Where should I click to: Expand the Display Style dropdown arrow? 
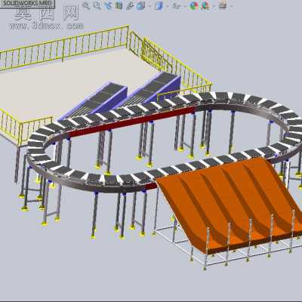pos(168,6)
